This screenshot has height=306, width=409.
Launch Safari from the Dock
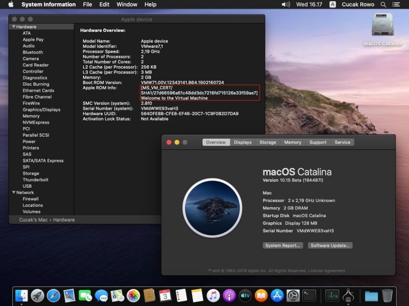coord(54,296)
